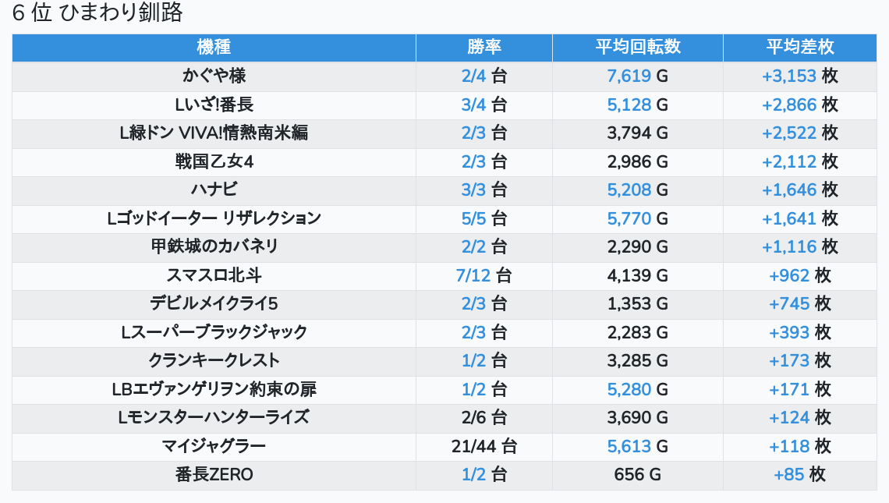The height and width of the screenshot is (503, 889).
Task: Click the 番長ZERO machine name
Action: tap(214, 474)
